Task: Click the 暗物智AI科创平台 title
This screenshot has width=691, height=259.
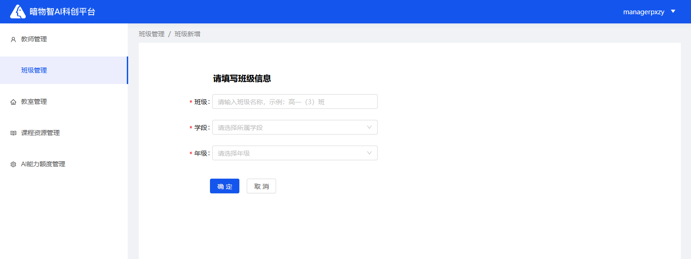Action: click(62, 12)
